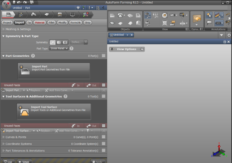232x163 pixels.
Task: Switch to the Material tab
Action: tap(40, 23)
